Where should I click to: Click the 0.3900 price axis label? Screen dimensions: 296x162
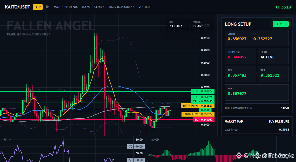[205, 63]
